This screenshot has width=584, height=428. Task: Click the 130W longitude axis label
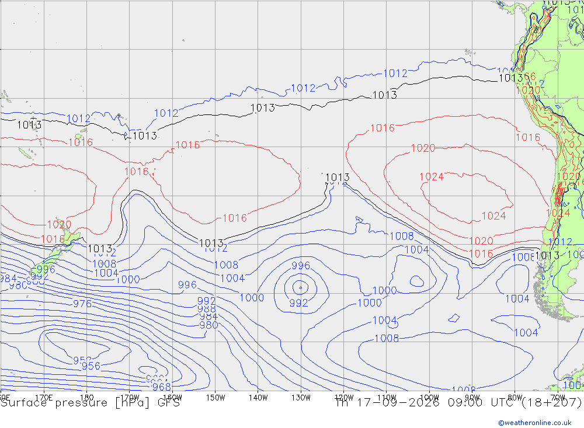[x=301, y=398]
